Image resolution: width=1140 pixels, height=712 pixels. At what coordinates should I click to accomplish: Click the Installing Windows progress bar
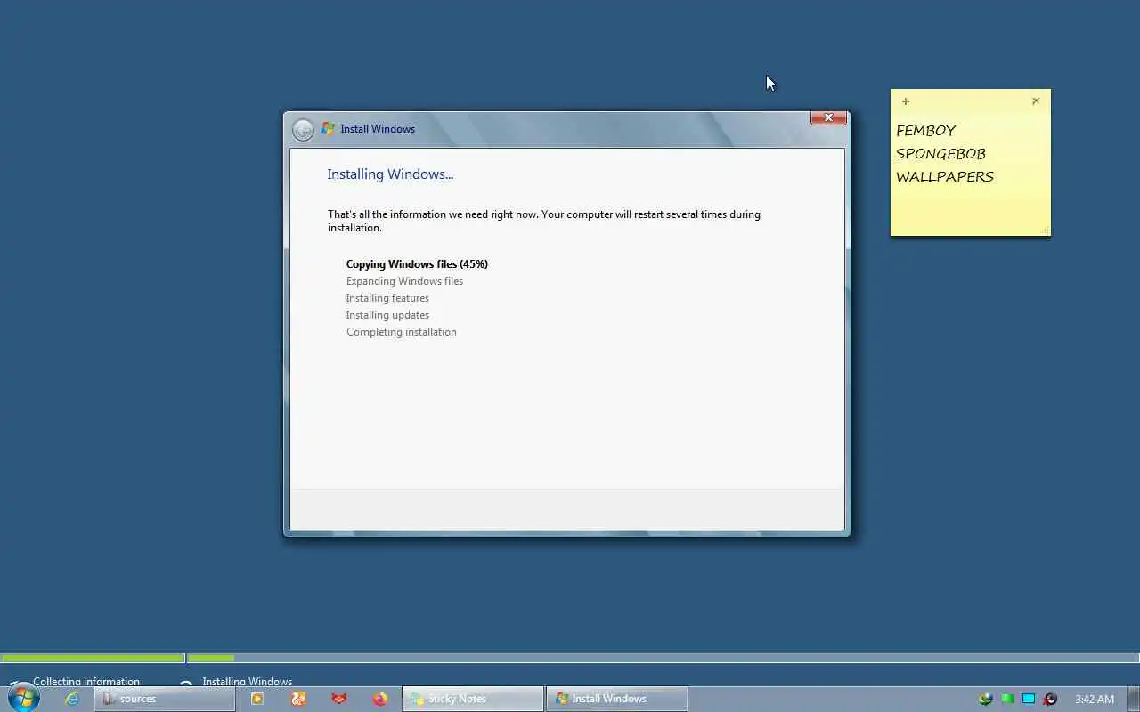[x=664, y=659]
